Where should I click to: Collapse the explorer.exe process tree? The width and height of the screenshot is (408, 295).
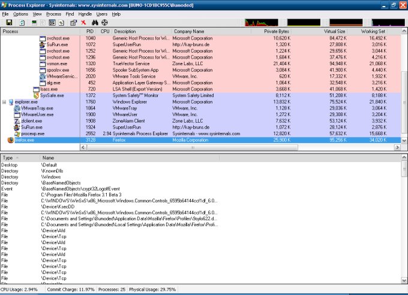coord(5,102)
